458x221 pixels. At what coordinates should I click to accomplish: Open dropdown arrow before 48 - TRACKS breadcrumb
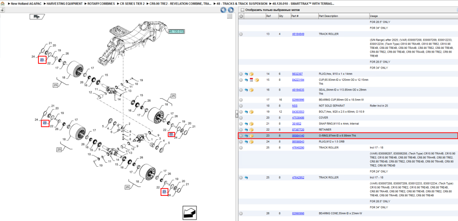pos(214,4)
